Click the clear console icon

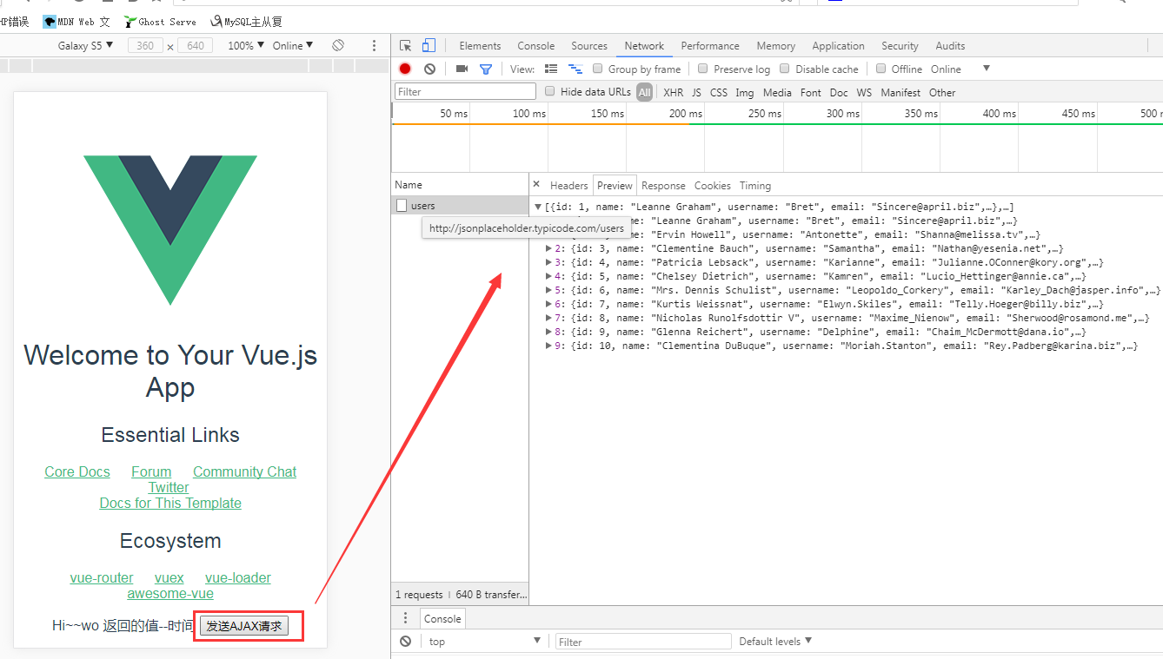click(x=405, y=642)
